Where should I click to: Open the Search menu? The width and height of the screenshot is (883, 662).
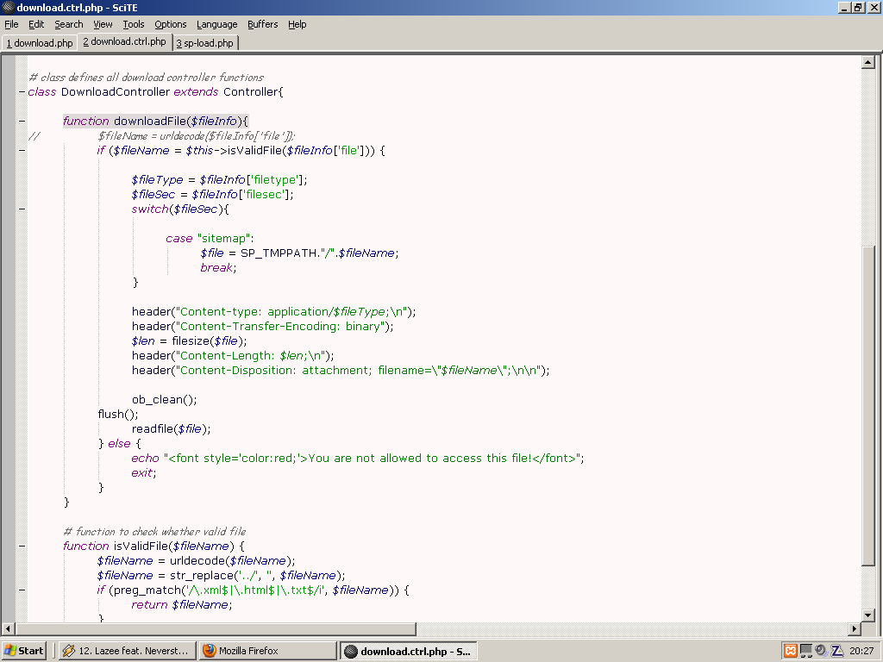click(x=69, y=24)
